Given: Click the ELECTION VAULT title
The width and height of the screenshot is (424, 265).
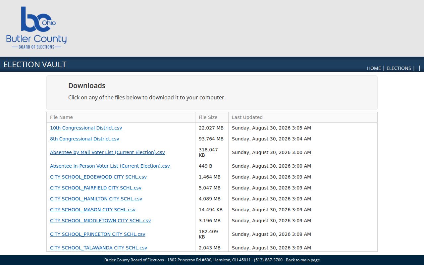Looking at the screenshot, I should [35, 65].
